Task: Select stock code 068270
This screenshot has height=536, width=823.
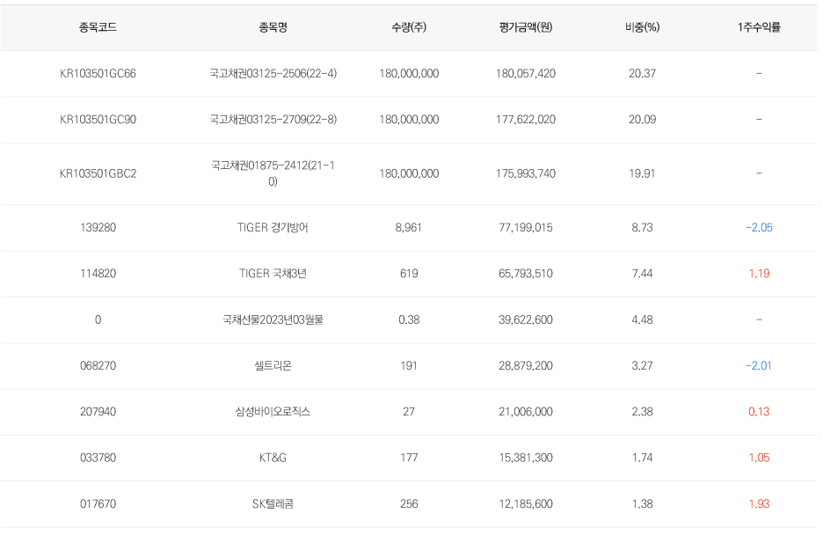Action: (98, 366)
